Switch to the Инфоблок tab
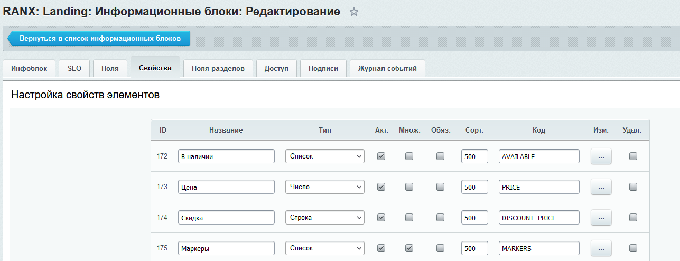 [29, 68]
